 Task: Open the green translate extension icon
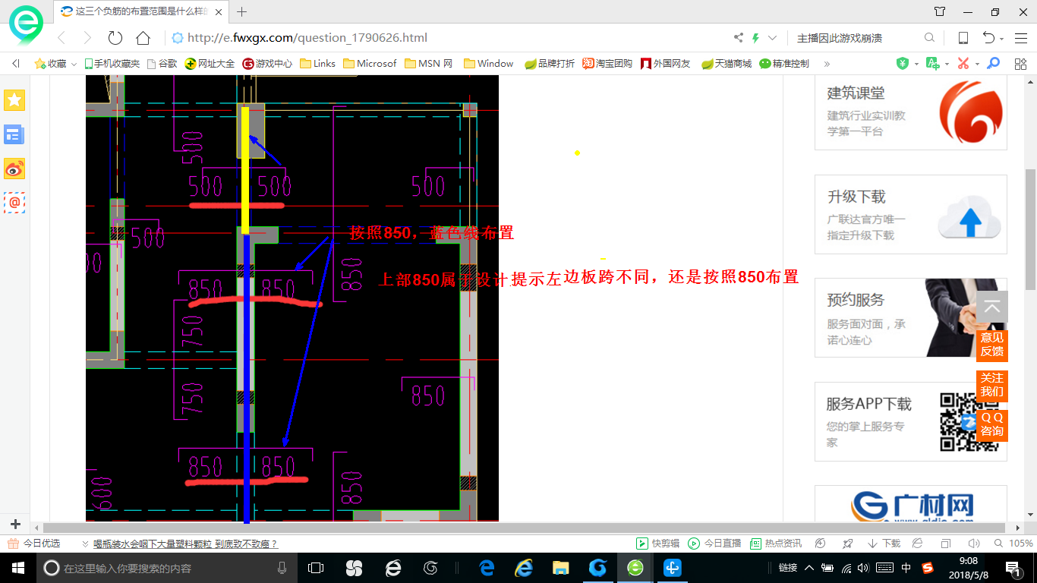932,64
